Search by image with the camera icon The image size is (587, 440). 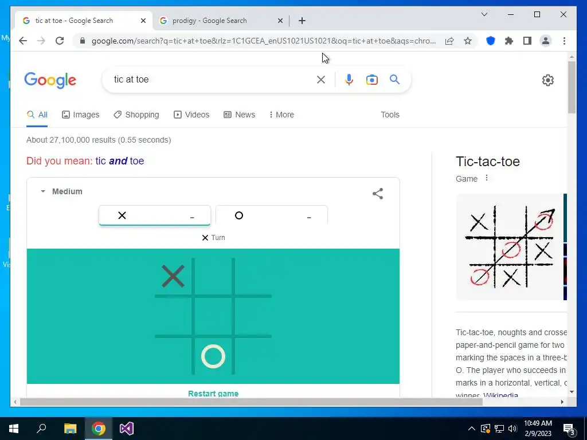371,79
